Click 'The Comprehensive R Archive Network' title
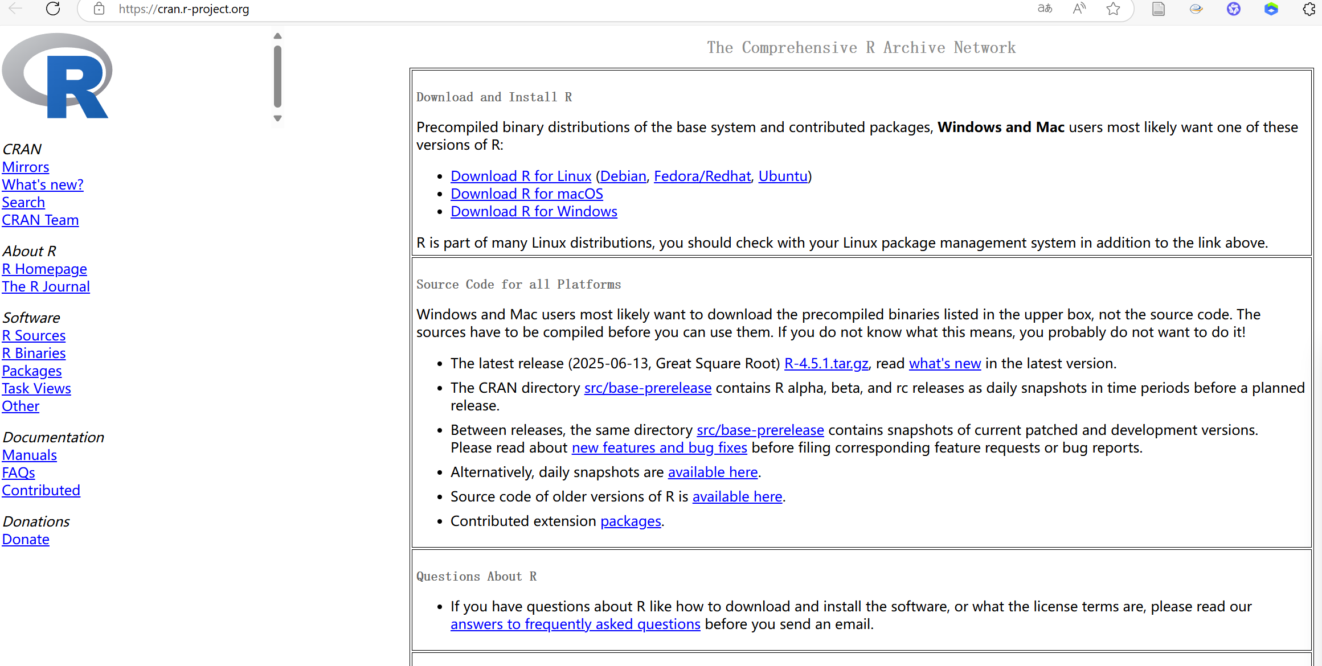 [861, 47]
